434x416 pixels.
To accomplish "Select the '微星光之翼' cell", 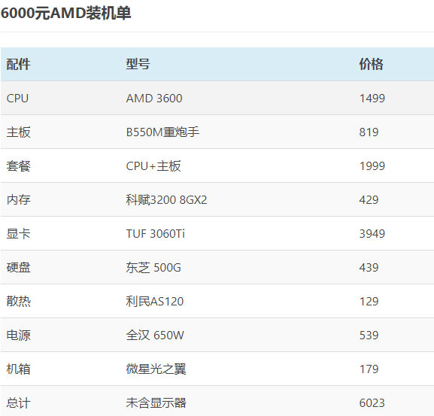I will tap(156, 369).
